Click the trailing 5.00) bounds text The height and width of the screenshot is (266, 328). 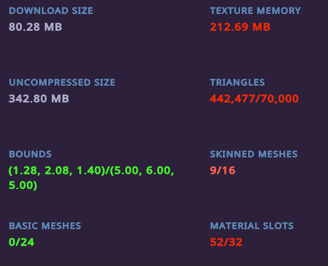click(23, 185)
